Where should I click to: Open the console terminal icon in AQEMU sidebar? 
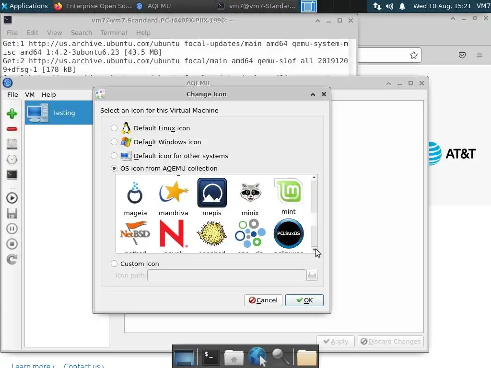[12, 174]
